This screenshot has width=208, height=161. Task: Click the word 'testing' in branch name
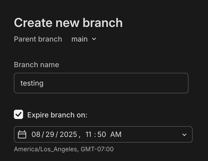tap(32, 83)
